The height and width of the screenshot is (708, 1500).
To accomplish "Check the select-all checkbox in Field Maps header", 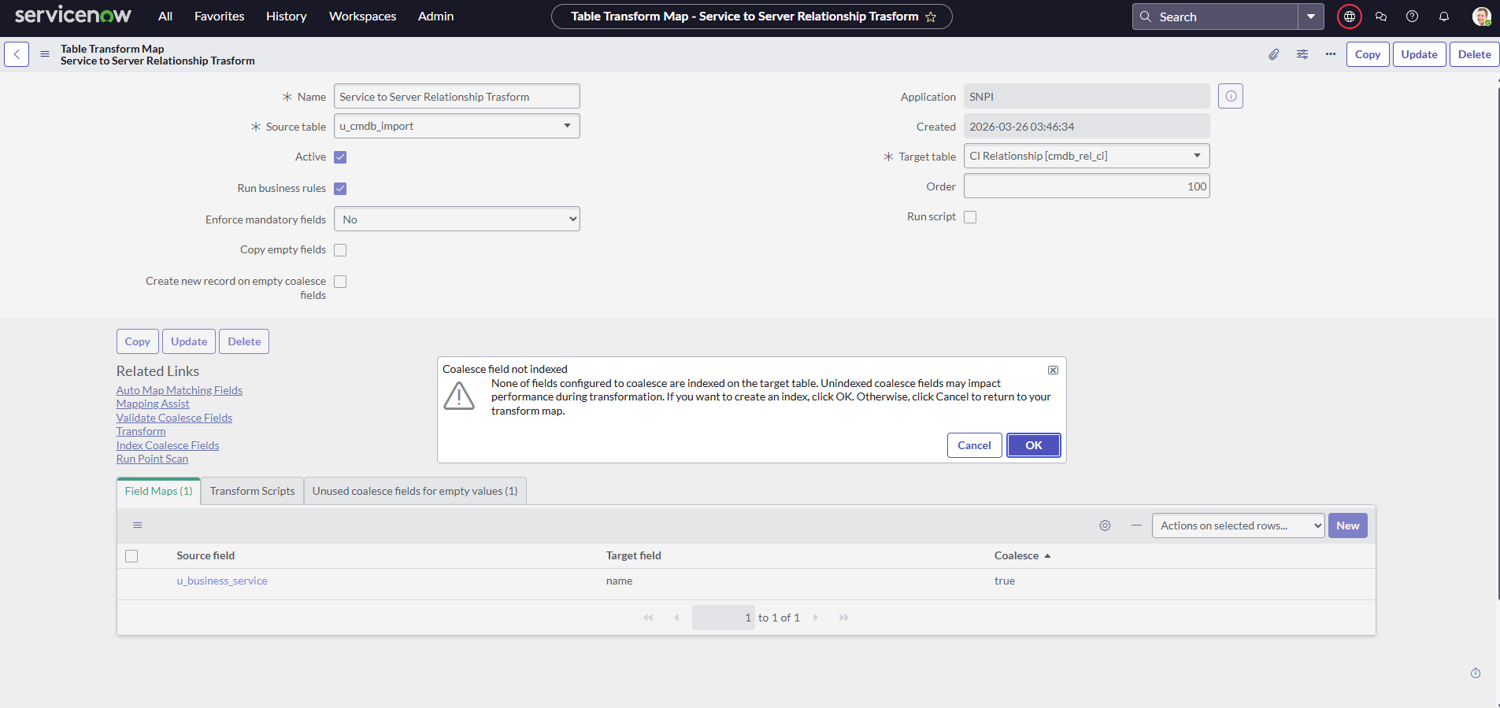I will [131, 556].
